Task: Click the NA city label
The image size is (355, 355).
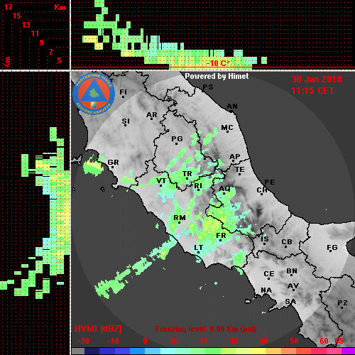Action: 266,290
